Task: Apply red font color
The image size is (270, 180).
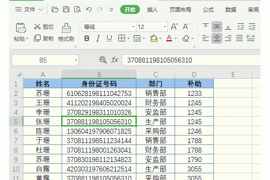Action: point(169,38)
